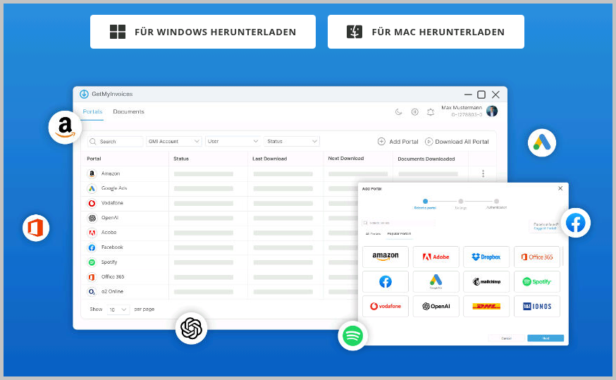616x380 pixels.
Task: Click Next in the Add Portal dialog
Action: pyautogui.click(x=546, y=338)
